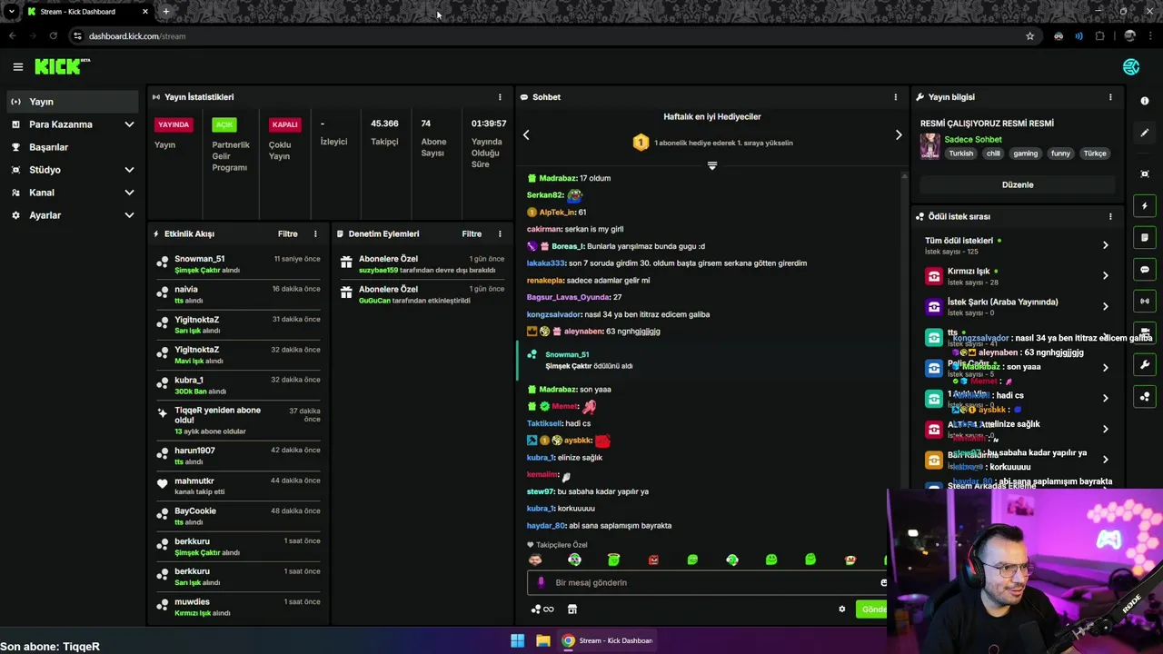Viewport: 1163px width, 654px height.
Task: Click the Turkish tag
Action: click(x=960, y=154)
